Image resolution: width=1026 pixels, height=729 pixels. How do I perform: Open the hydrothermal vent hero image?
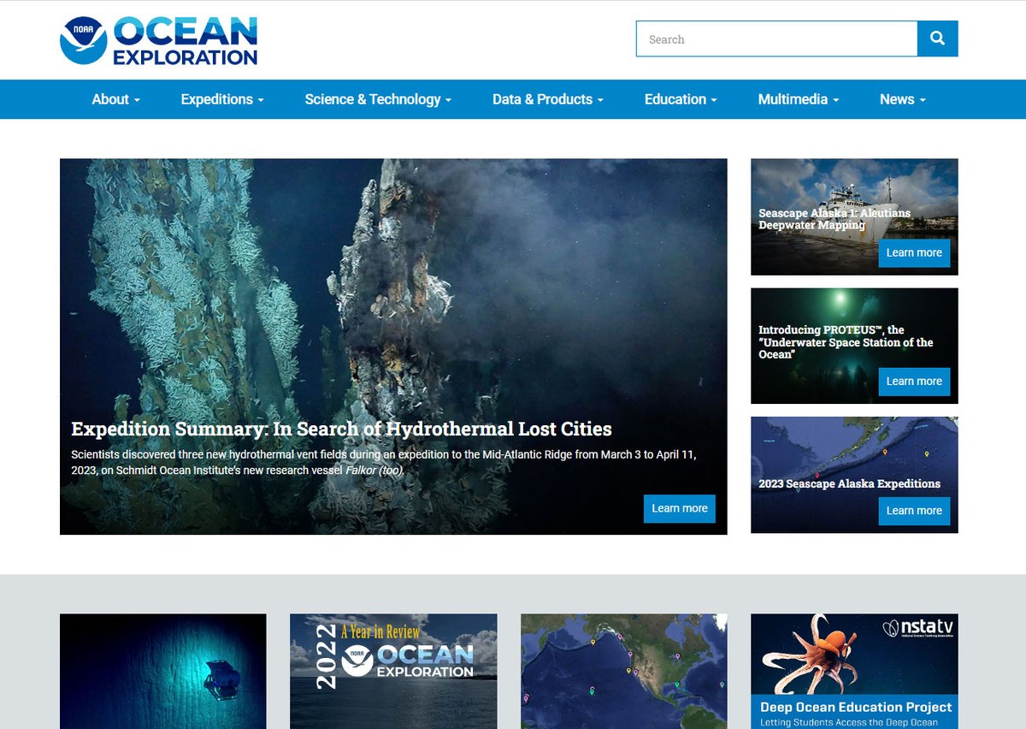click(393, 347)
